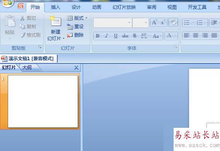Open font size combo box

click(x=140, y=22)
